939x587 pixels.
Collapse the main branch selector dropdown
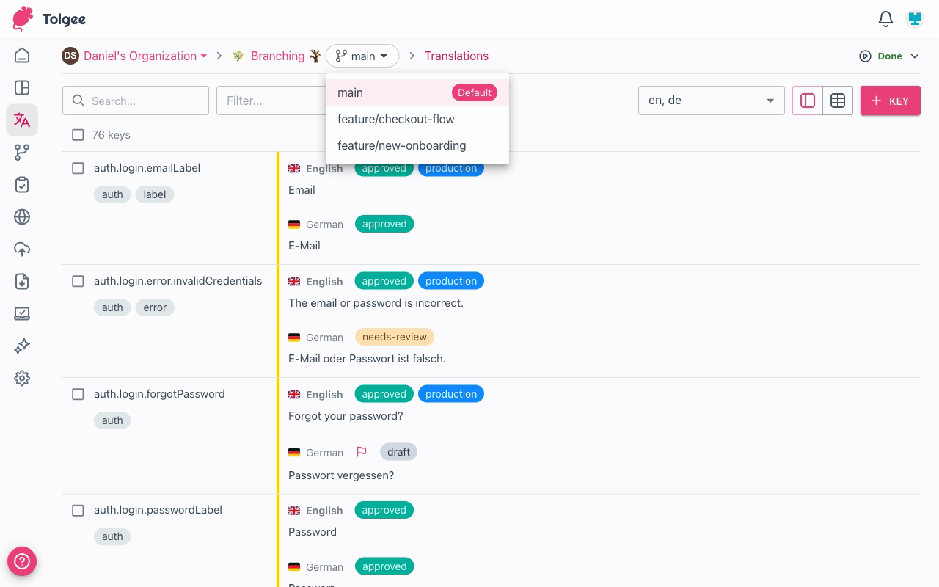(x=362, y=56)
